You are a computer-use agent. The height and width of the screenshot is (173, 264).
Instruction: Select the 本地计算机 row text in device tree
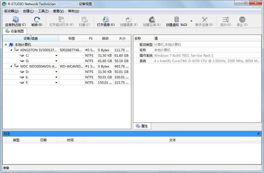pos(23,45)
